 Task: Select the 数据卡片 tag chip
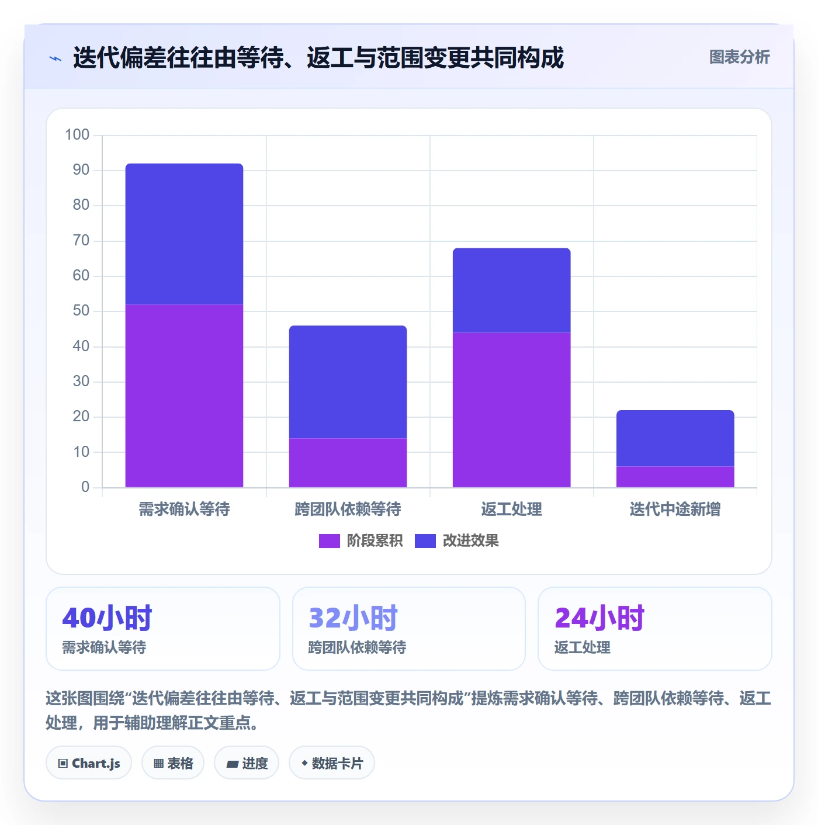331,763
